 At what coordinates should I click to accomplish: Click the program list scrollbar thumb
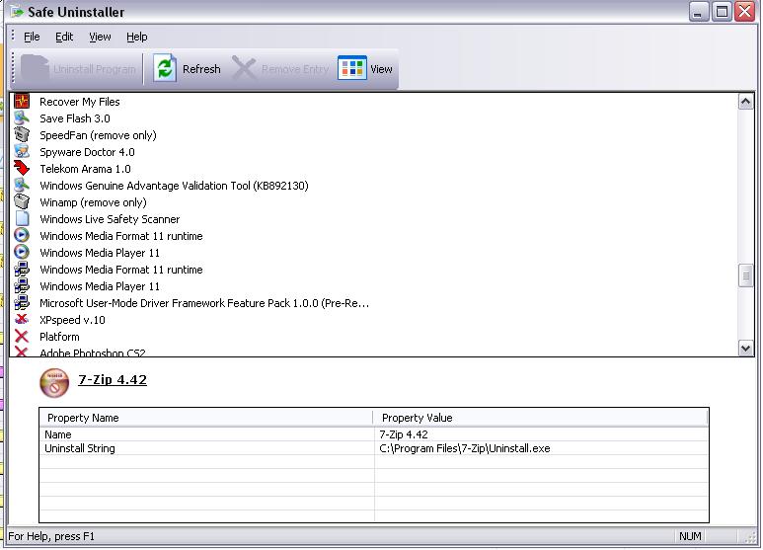tap(745, 275)
